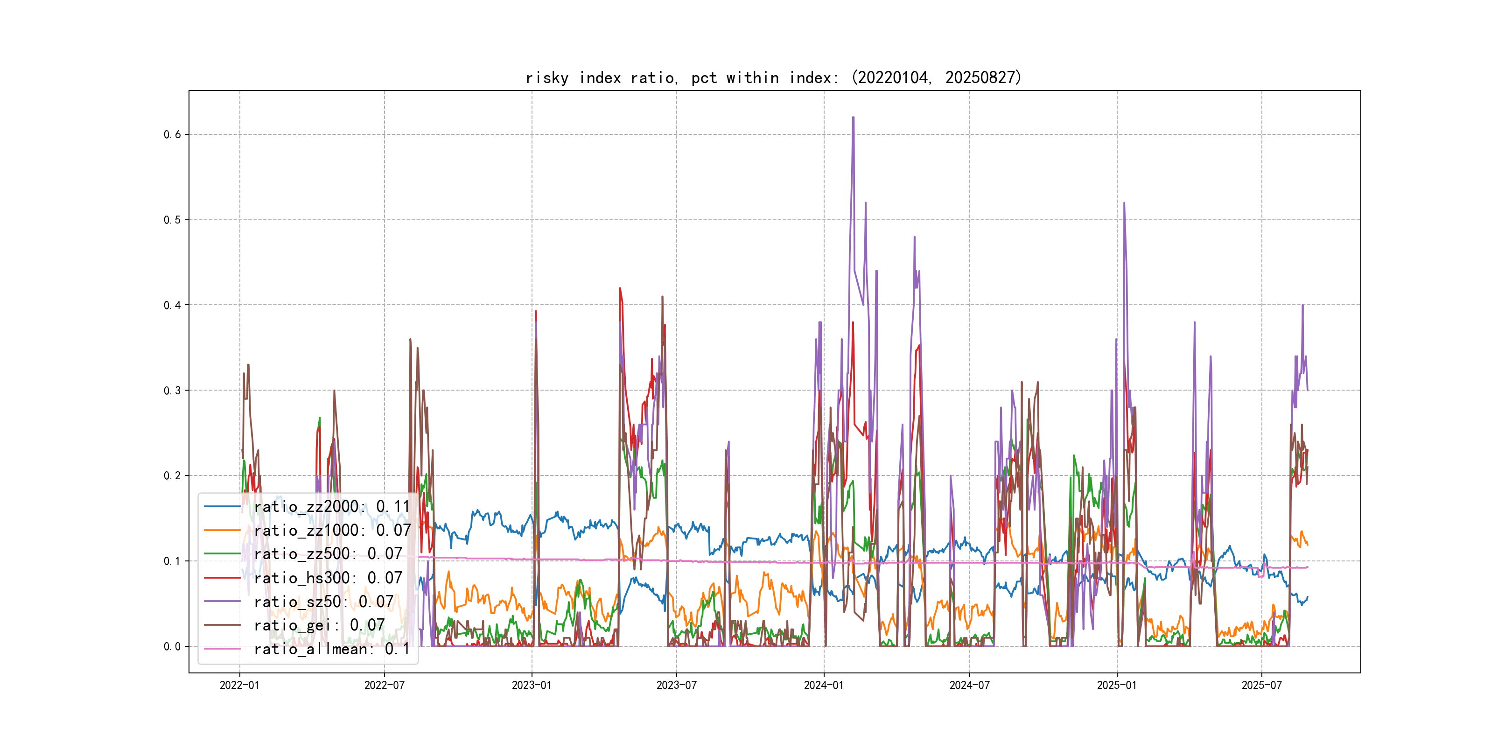Screen dimensions: 1512x756
Task: Click the 2023-07 x-axis tick label
Action: pyautogui.click(x=676, y=685)
